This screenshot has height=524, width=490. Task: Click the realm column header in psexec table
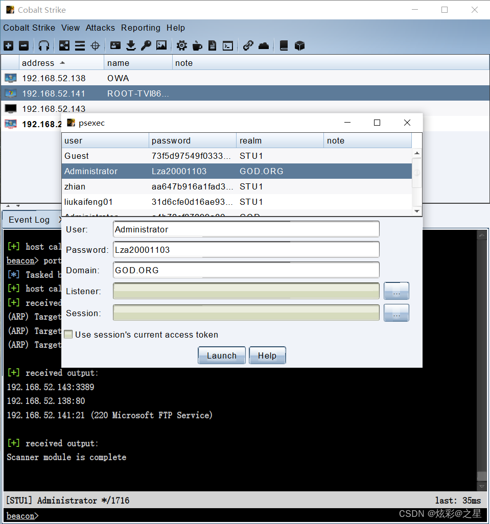(280, 140)
